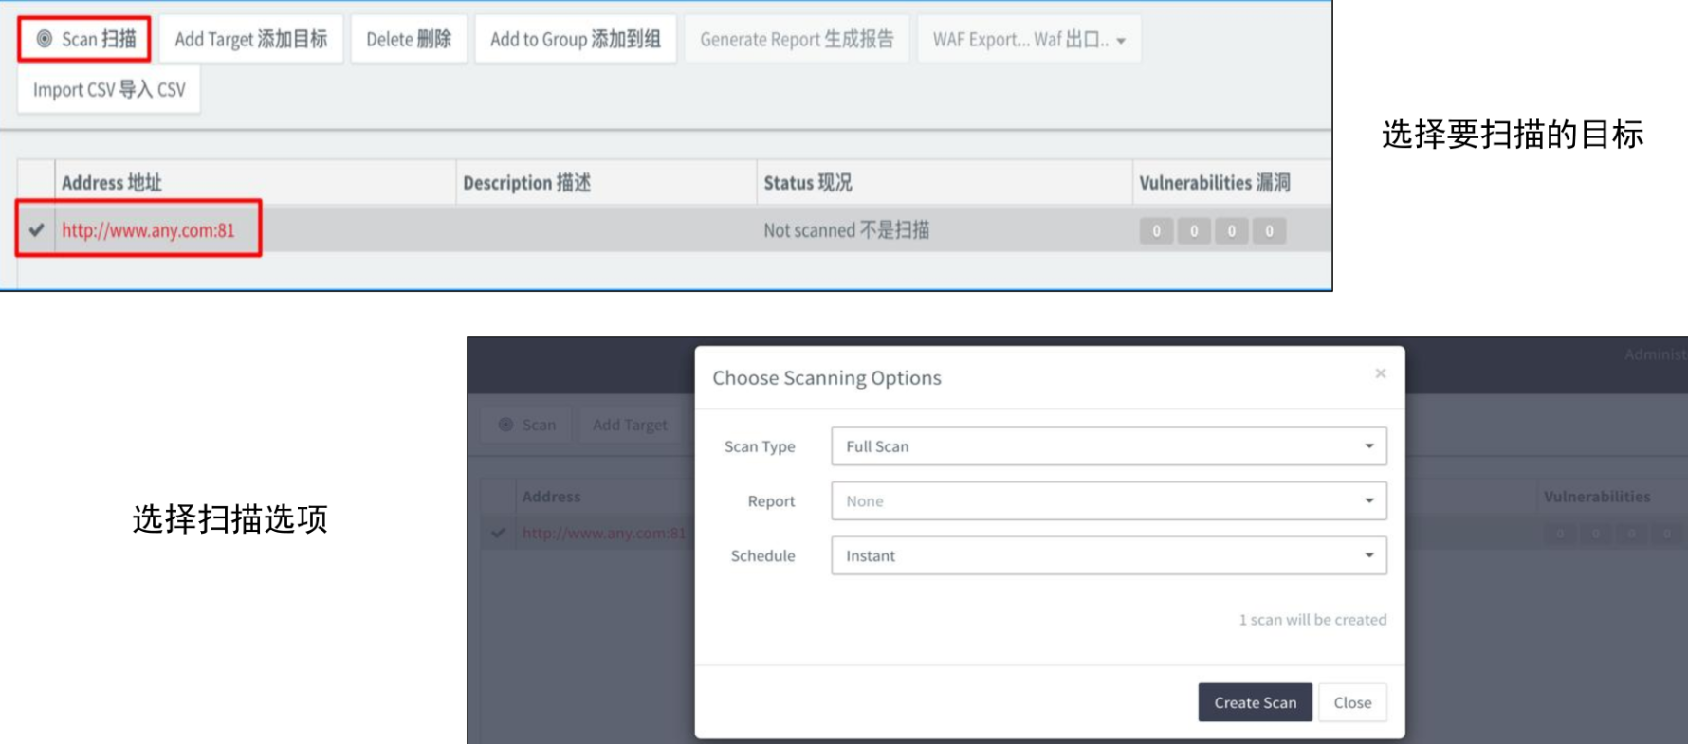1688x744 pixels.
Task: Click Add to Group 添加到组
Action: 575,40
